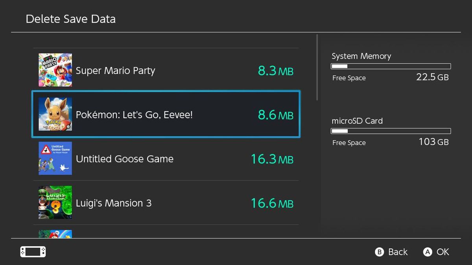Click the OK label

443,252
